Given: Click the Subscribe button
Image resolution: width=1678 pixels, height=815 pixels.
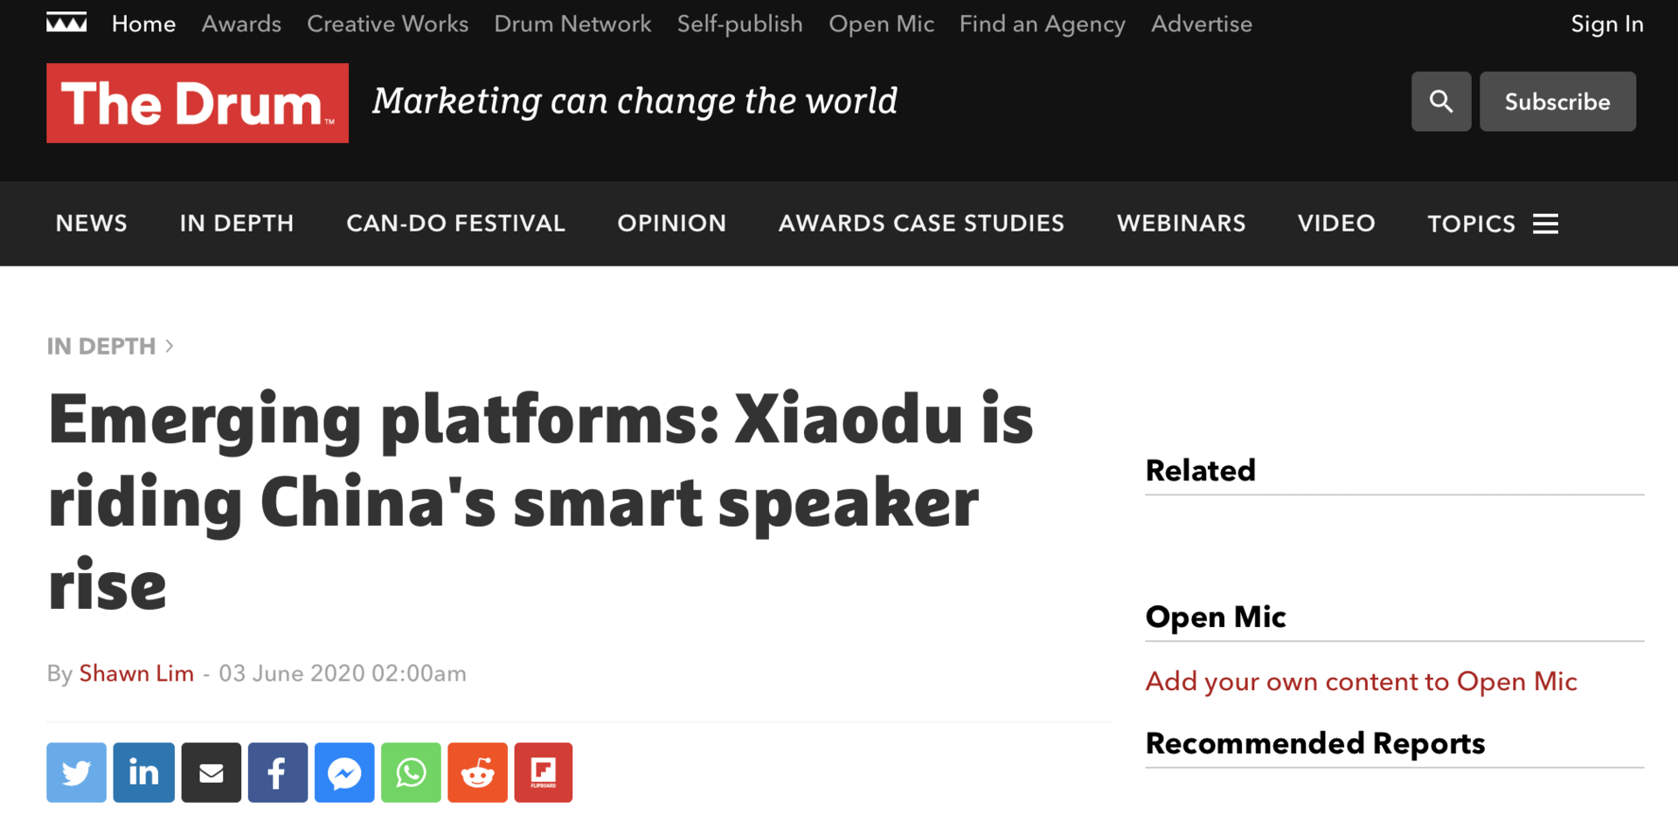Looking at the screenshot, I should click(1557, 101).
